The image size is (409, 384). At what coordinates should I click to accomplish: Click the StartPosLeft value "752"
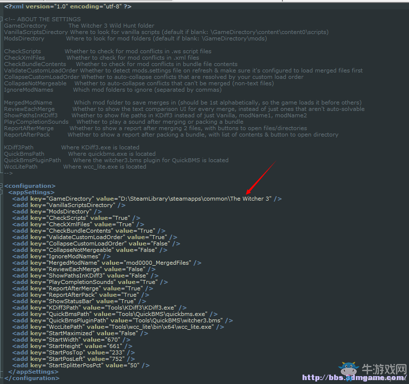coord(117,359)
